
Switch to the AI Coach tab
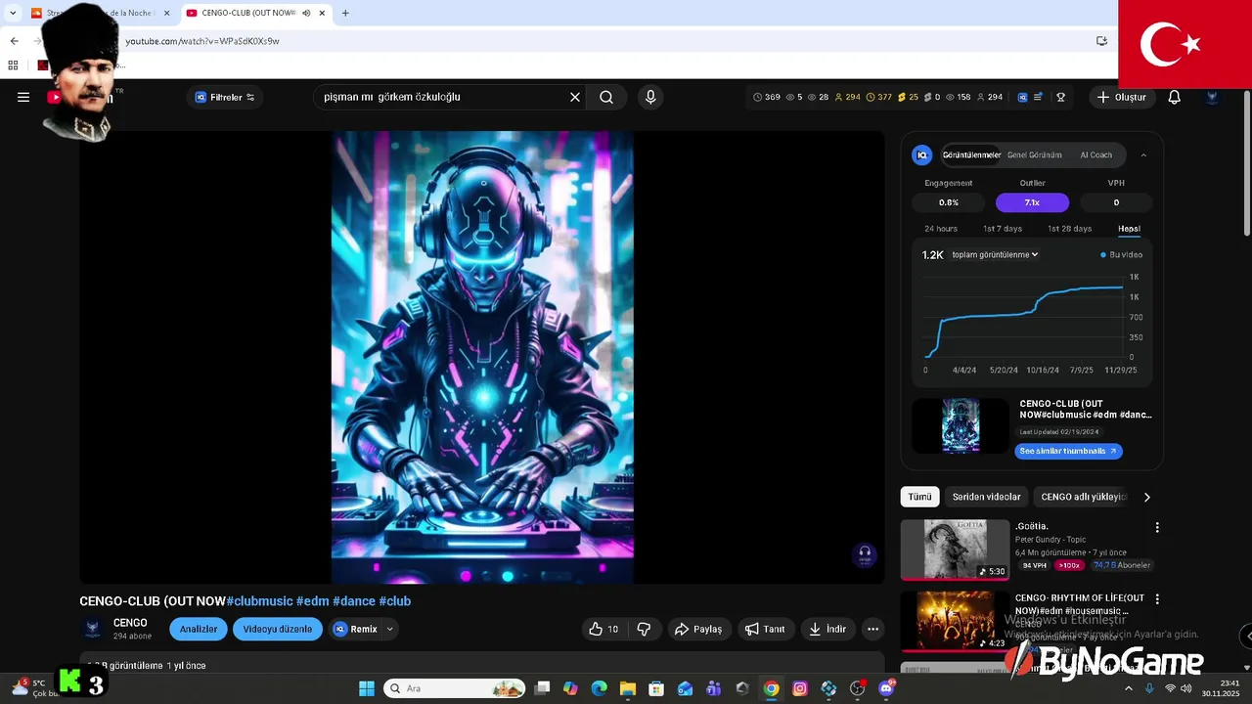coord(1095,154)
